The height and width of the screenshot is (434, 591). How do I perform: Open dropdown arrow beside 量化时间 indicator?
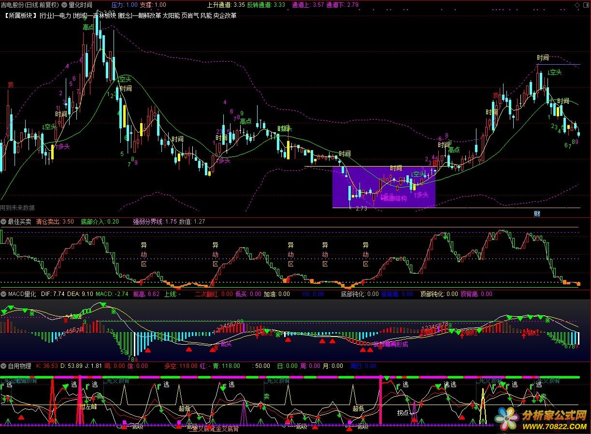pyautogui.click(x=65, y=5)
